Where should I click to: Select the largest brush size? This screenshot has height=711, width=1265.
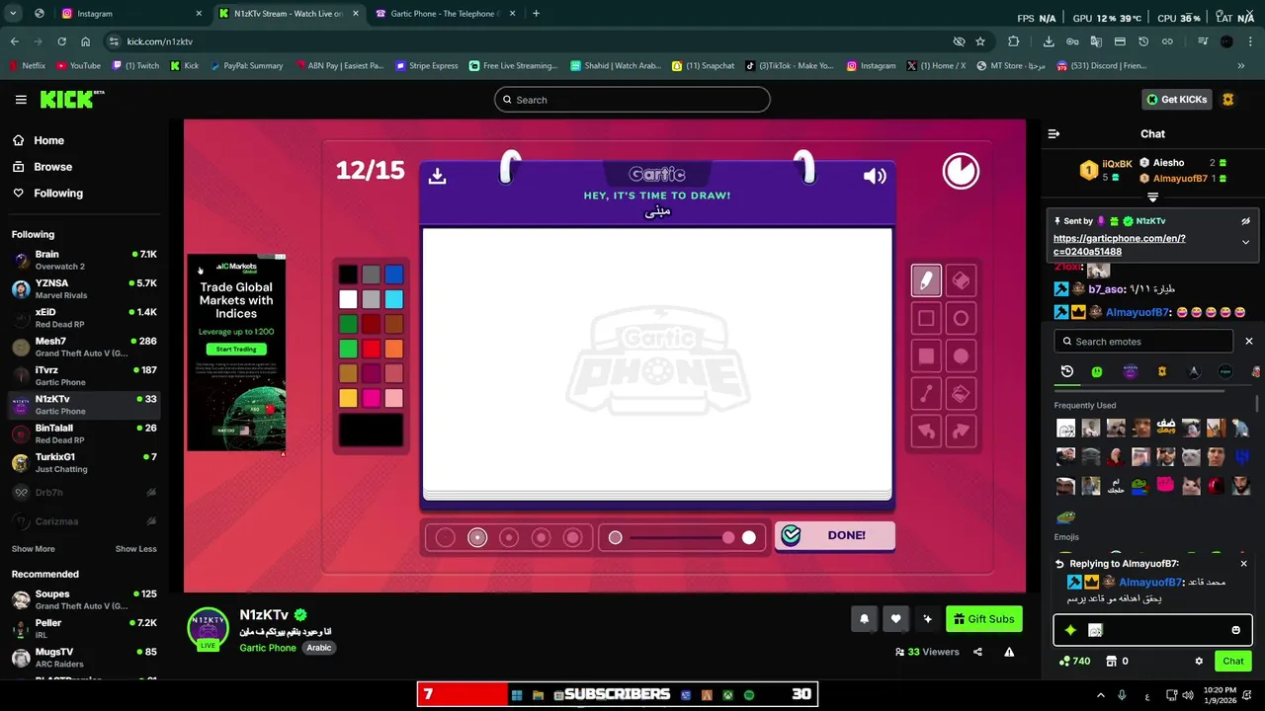(572, 537)
